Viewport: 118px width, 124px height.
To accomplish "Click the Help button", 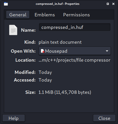I will coord(14,118).
